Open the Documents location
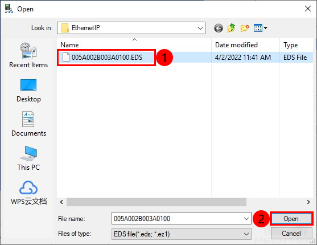The image size is (317, 245). pyautogui.click(x=28, y=124)
